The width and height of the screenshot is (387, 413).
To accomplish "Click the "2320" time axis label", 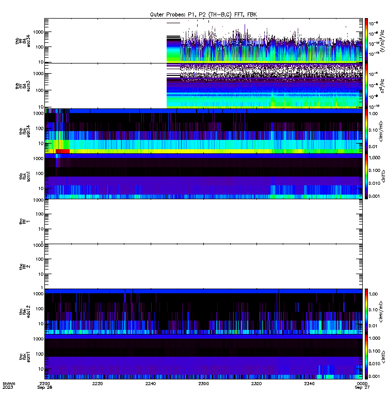I will (x=256, y=384).
